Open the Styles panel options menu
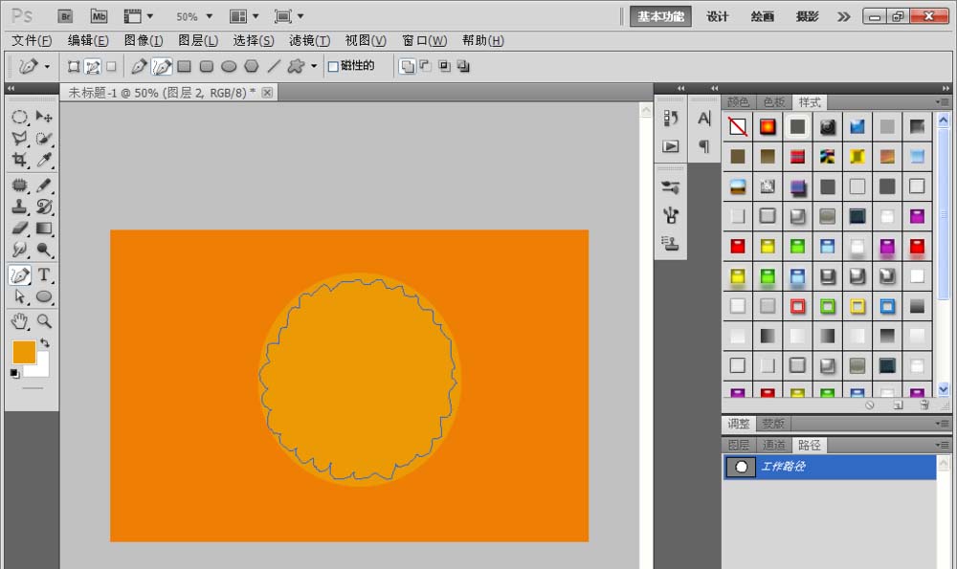 pyautogui.click(x=944, y=102)
